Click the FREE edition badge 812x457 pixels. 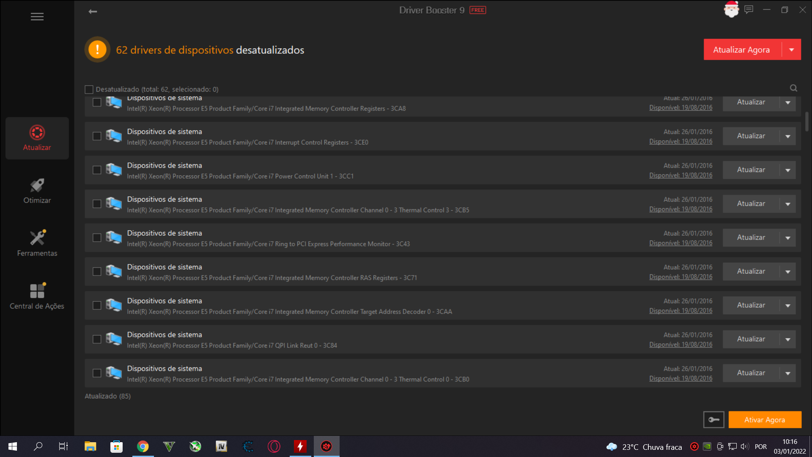pyautogui.click(x=478, y=10)
